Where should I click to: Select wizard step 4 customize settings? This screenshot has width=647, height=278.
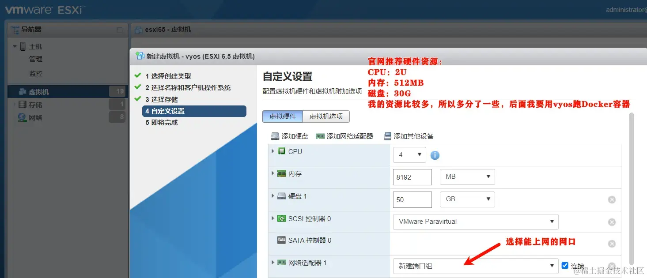click(x=194, y=111)
